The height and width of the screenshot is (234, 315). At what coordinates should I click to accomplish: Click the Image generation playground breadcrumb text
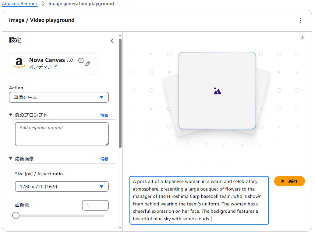point(81,4)
